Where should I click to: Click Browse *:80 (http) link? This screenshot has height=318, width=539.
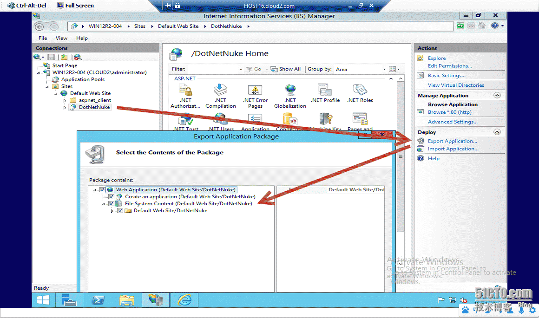pos(450,112)
